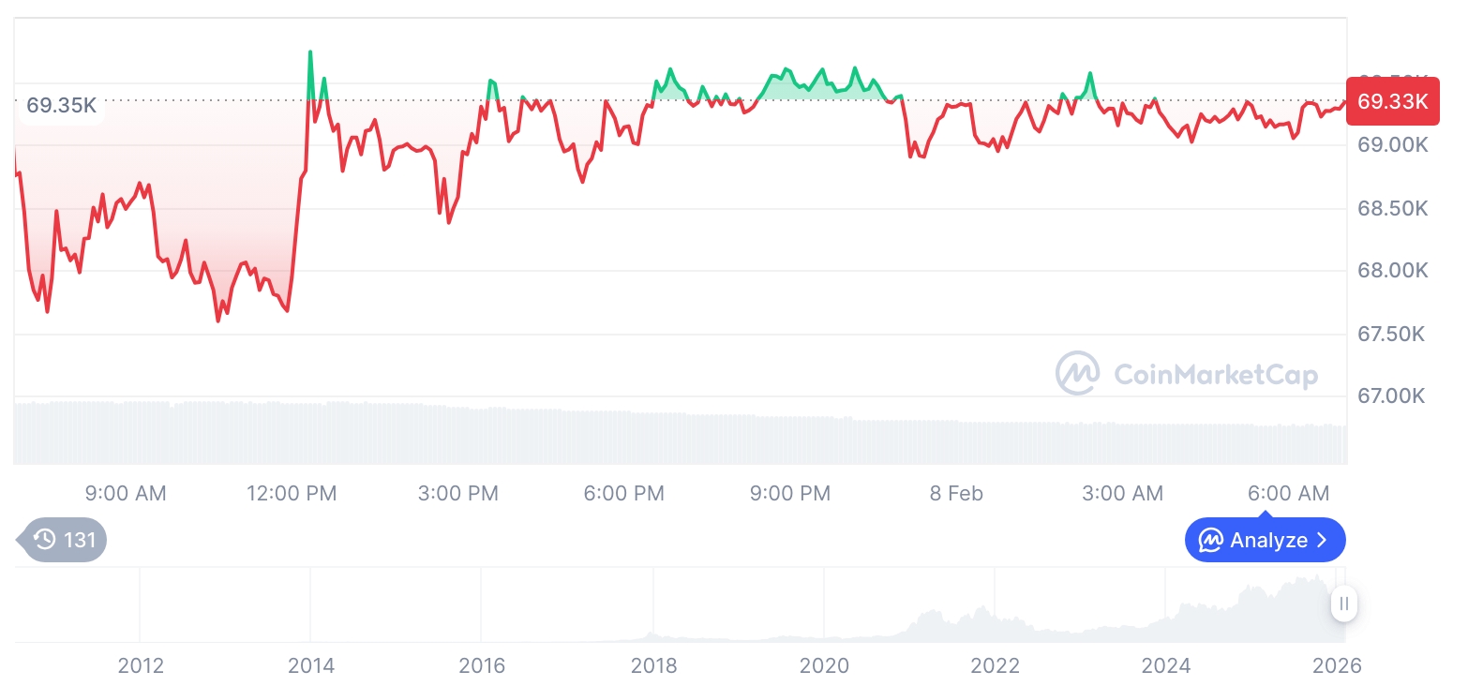This screenshot has width=1468, height=686.
Task: Click the 131 count in the history badge
Action: point(80,540)
